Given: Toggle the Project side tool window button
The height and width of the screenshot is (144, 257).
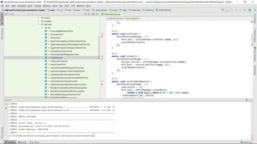Looking at the screenshot, I should (x=2, y=19).
